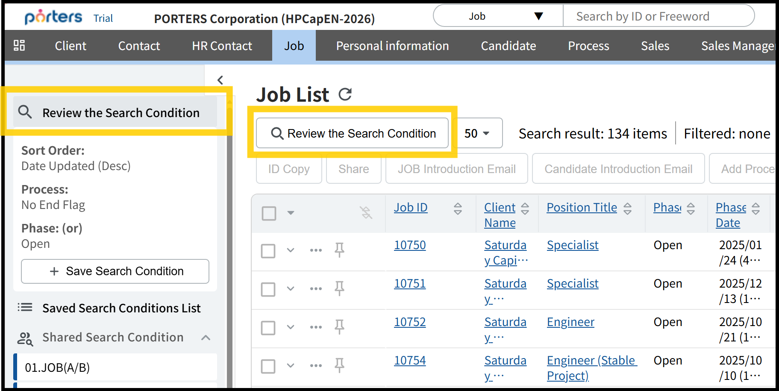
Task: Open the 50 items per page dropdown
Action: coord(477,133)
